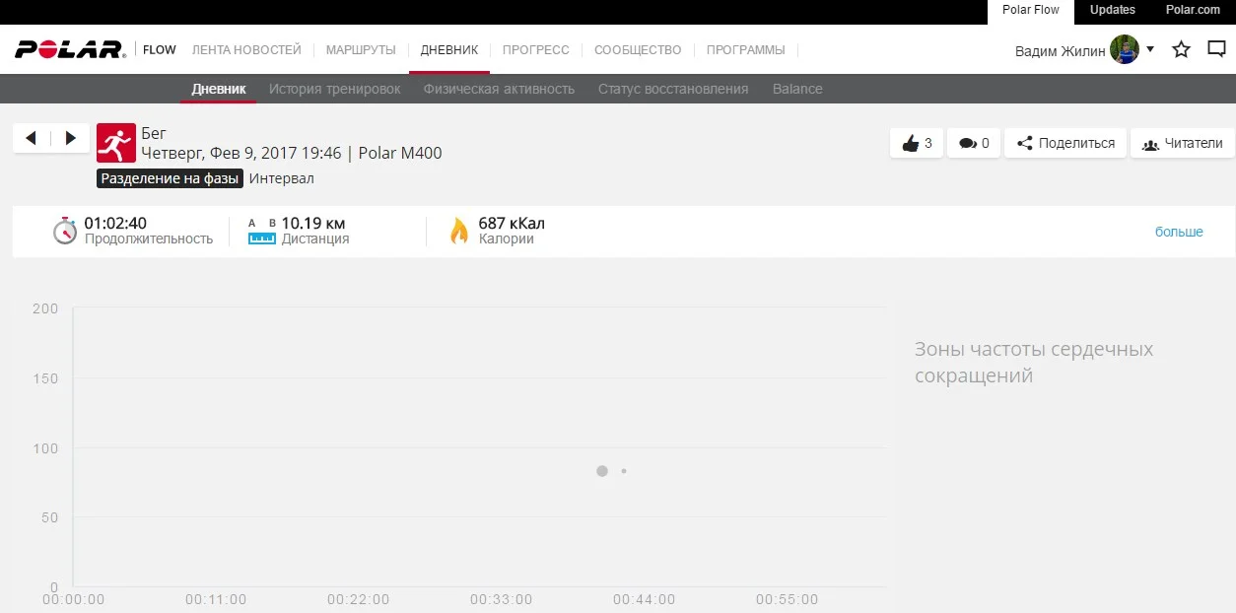1236x613 pixels.
Task: Open ПРОГРАММЫ menu item
Action: pyautogui.click(x=746, y=49)
